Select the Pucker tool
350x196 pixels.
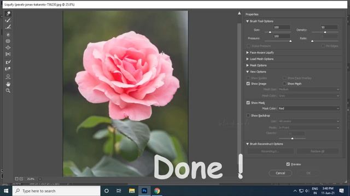click(x=8, y=41)
